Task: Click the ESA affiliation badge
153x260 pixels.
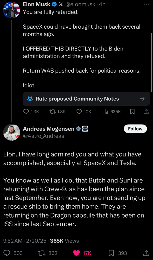Action: click(85, 128)
